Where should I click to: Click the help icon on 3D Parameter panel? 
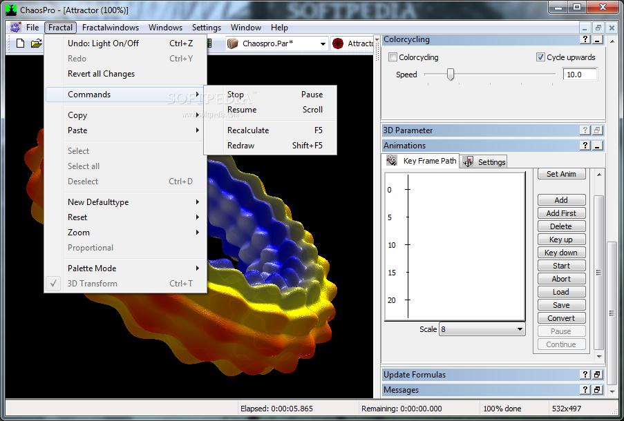[x=585, y=130]
